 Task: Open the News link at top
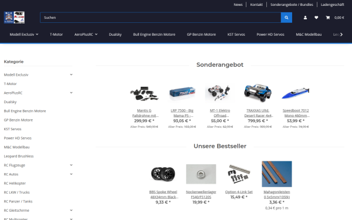tap(238, 5)
